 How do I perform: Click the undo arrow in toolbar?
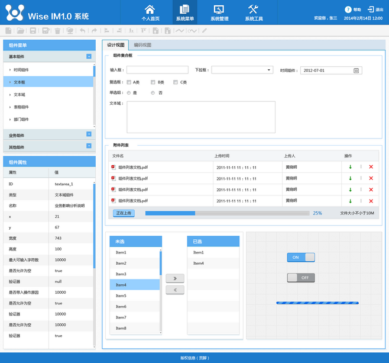click(82, 31)
